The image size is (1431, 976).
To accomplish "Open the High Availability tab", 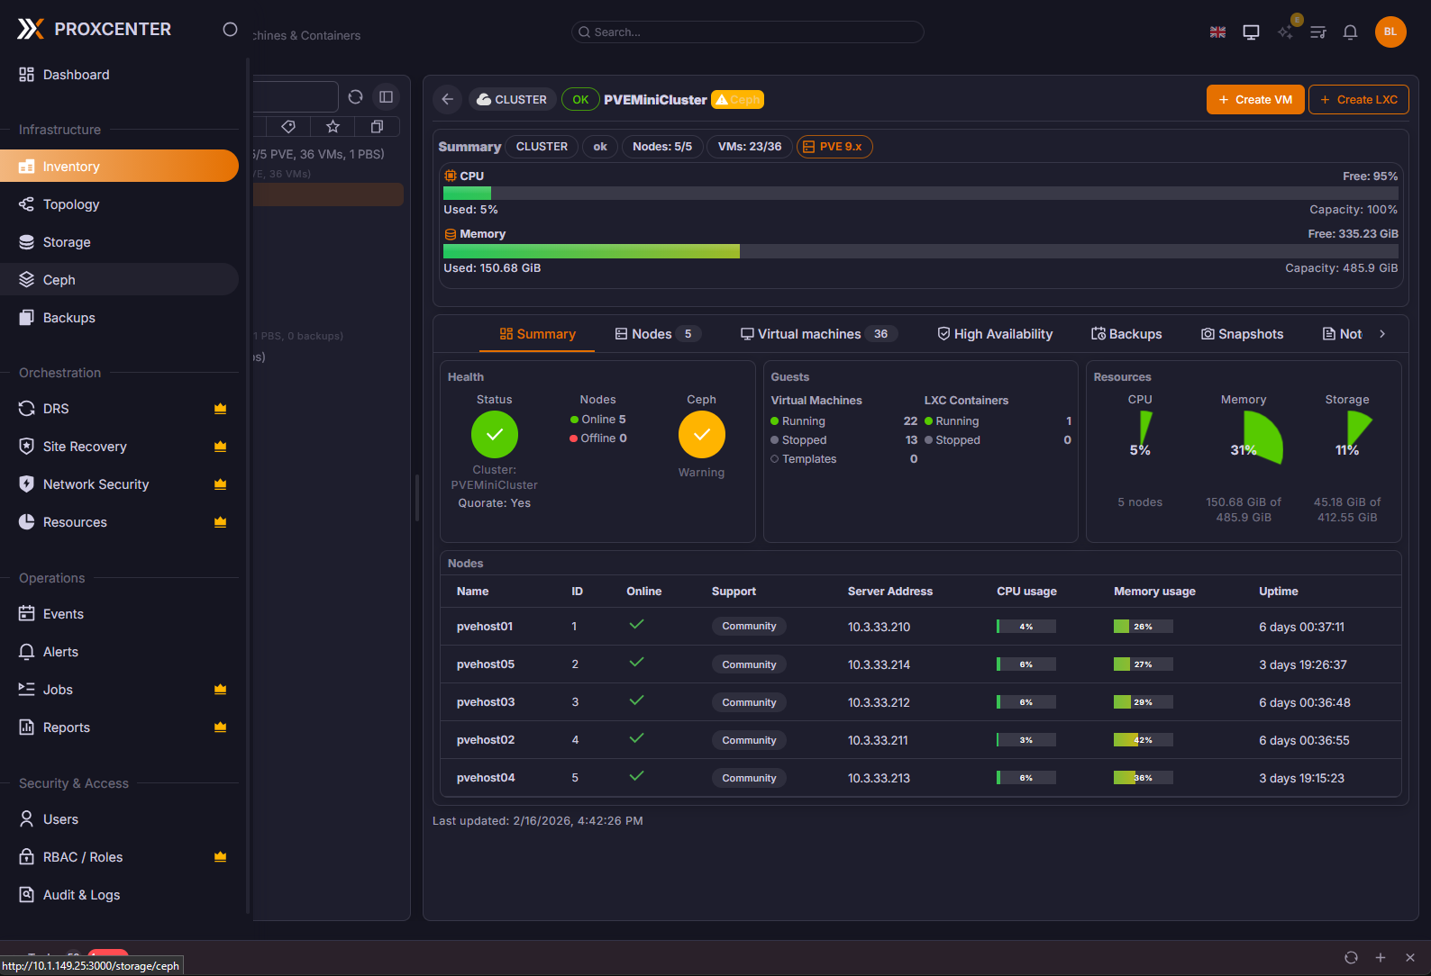I will [995, 334].
